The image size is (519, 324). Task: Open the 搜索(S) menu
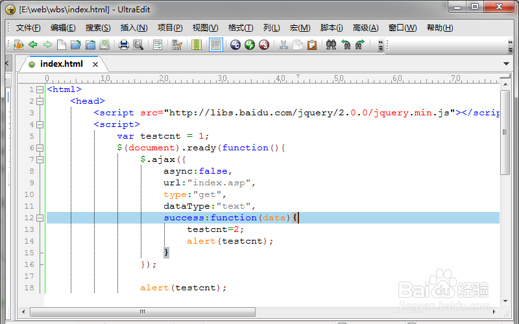(98, 28)
